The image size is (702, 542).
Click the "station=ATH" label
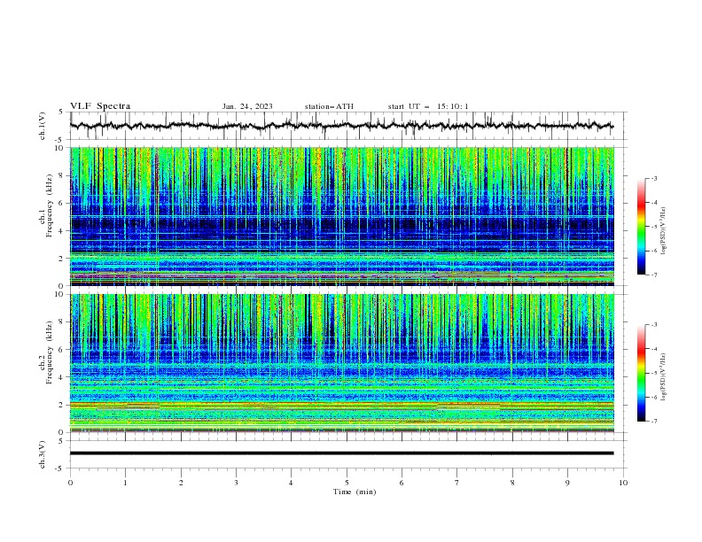pos(329,106)
